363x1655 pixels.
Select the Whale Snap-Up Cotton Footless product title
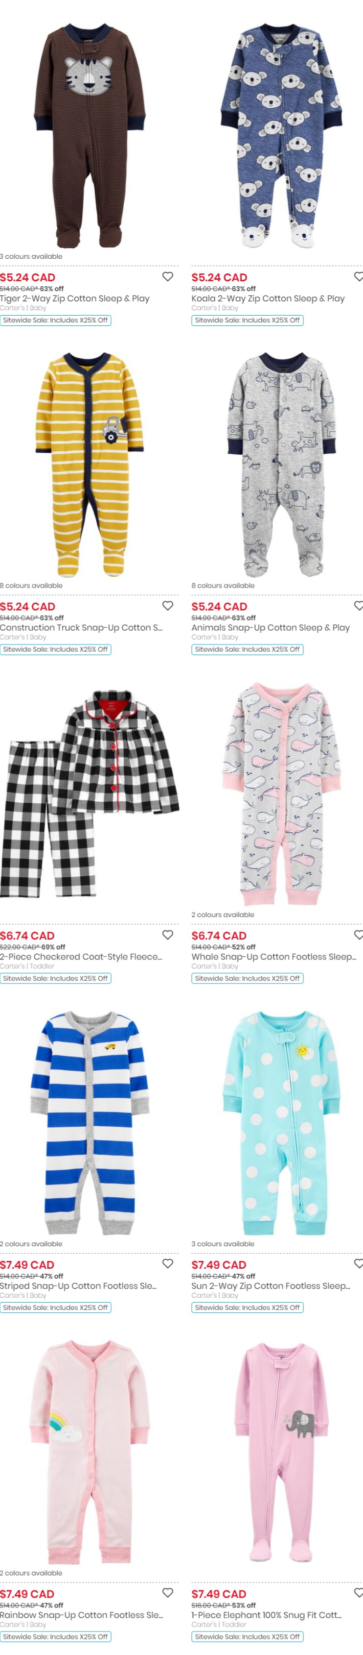[274, 956]
